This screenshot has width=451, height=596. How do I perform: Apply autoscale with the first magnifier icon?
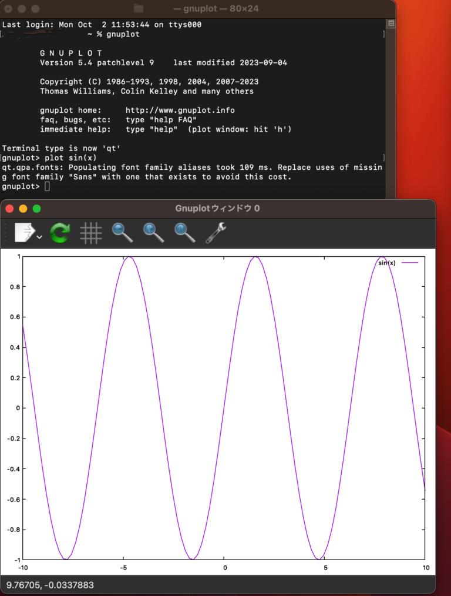point(122,233)
